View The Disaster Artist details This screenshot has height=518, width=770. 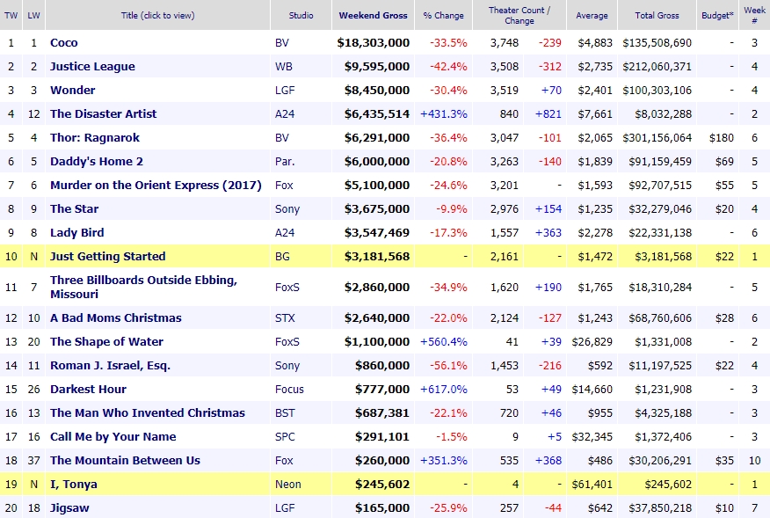103,114
